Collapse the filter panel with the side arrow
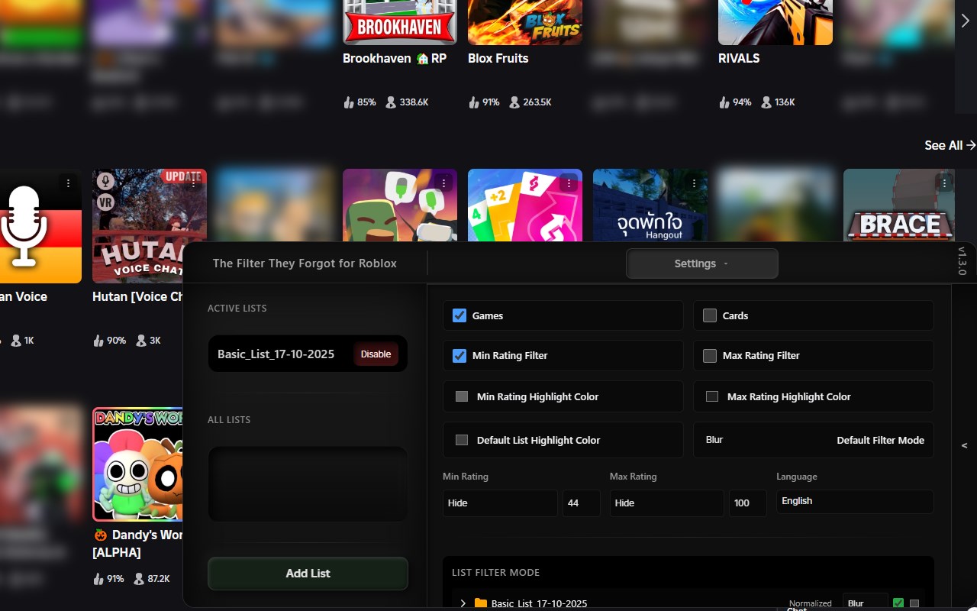 pos(964,445)
